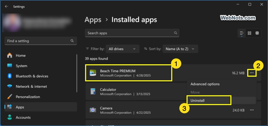Click the Calculator app icon
268x126 pixels.
93,91
